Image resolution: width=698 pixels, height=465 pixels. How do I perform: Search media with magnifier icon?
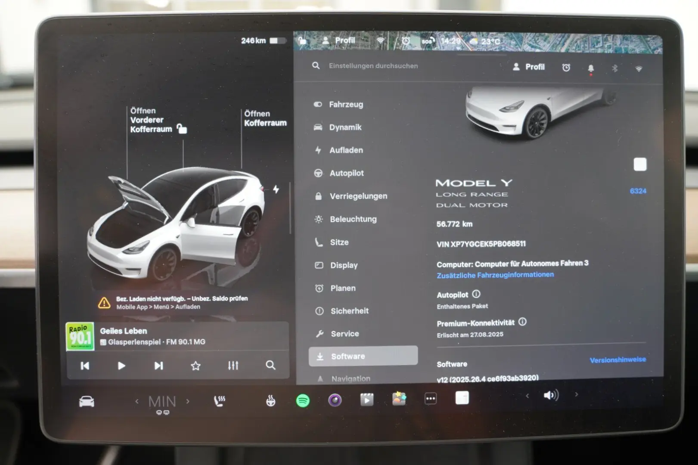coord(270,365)
